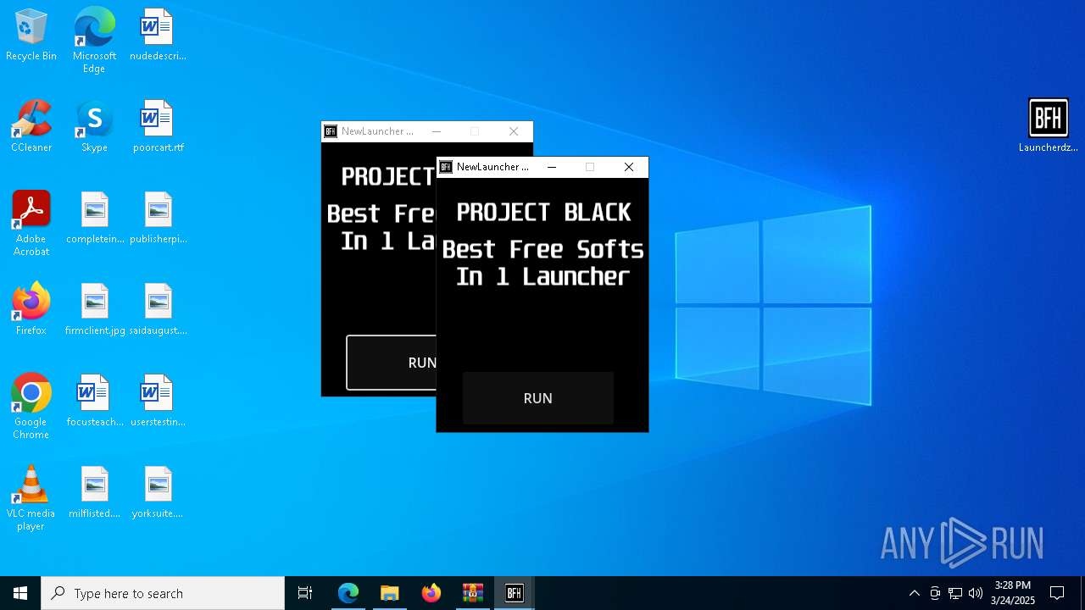
Task: Select the Skype desktop shortcut
Action: [x=94, y=127]
